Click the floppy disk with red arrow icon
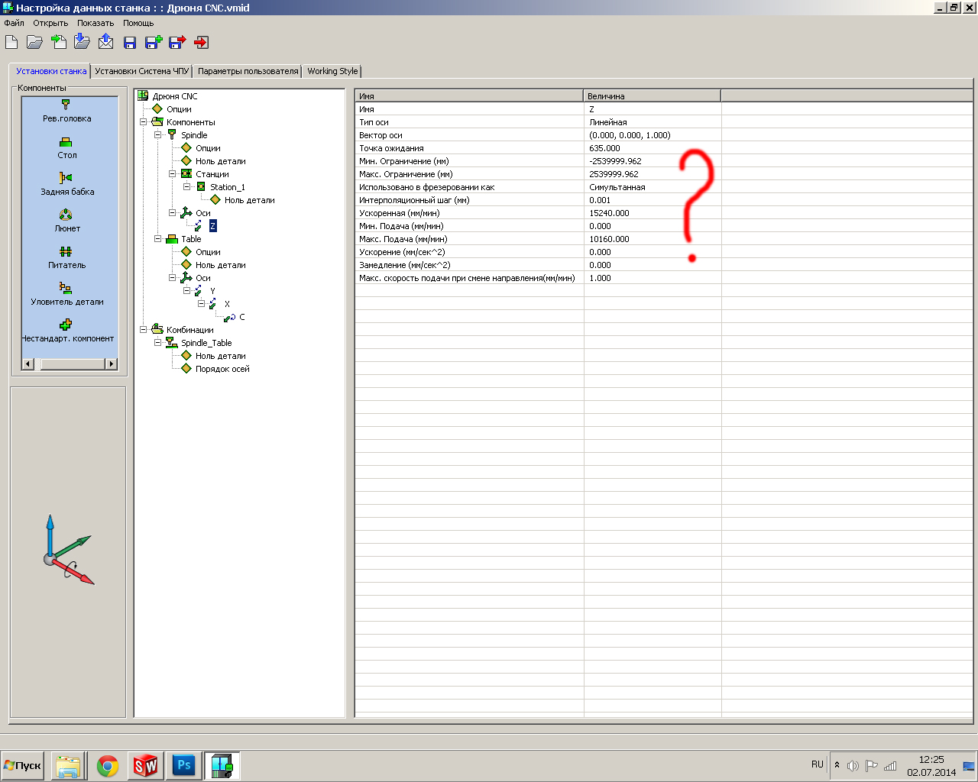The height and width of the screenshot is (782, 978). pos(177,42)
